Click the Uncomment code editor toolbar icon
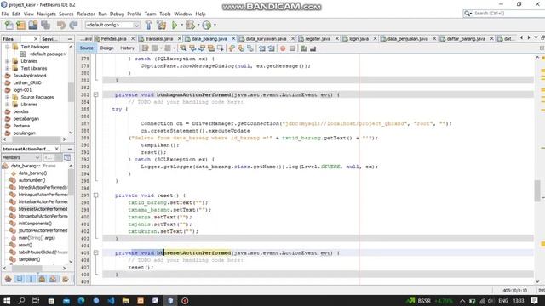 pos(313,48)
